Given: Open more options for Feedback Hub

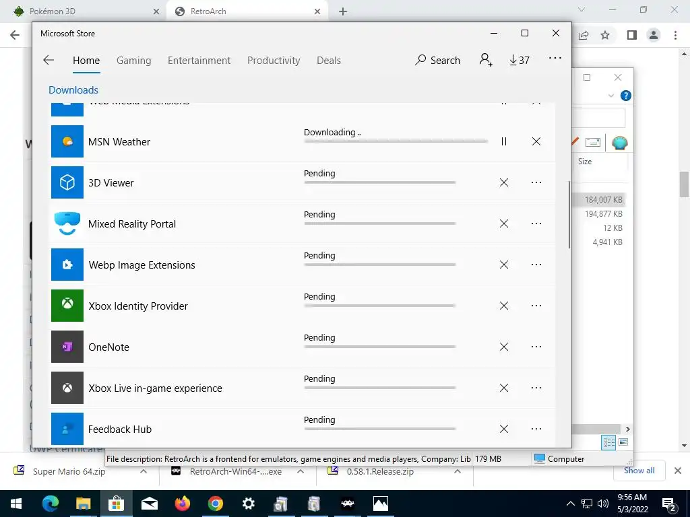Looking at the screenshot, I should click(536, 429).
